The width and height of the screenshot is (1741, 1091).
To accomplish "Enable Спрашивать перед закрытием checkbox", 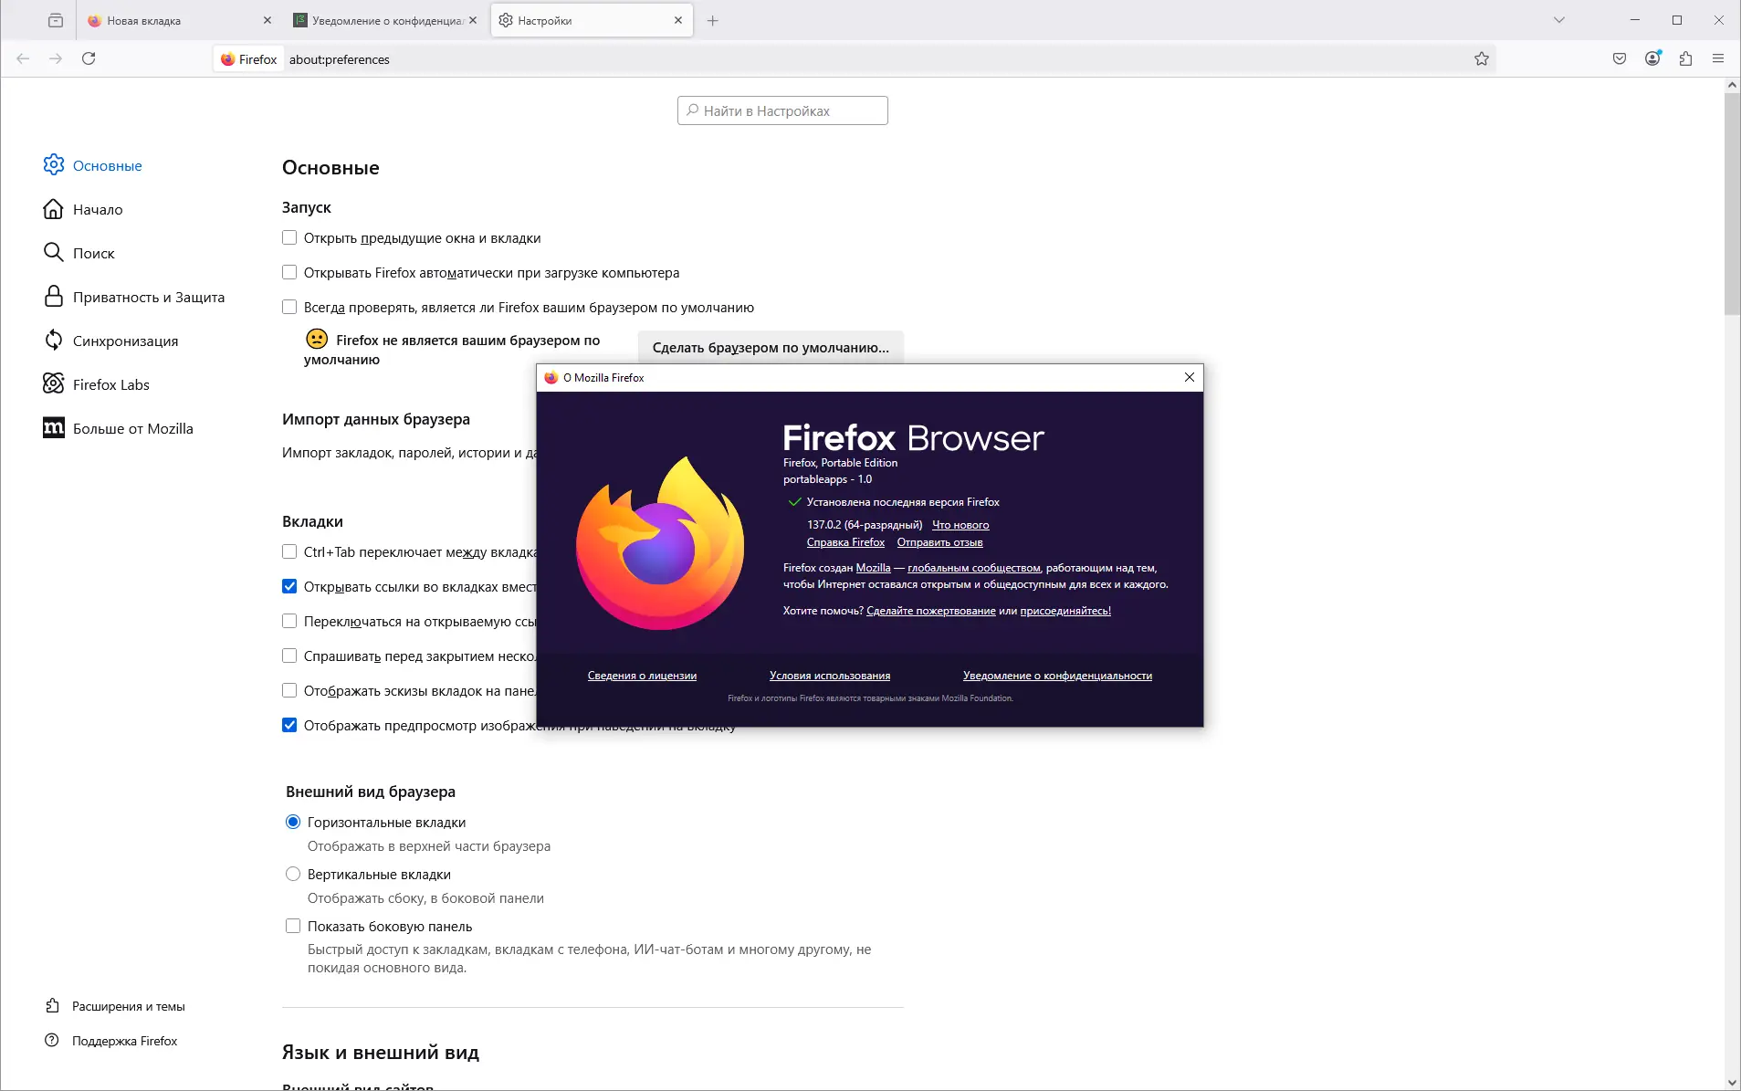I will coord(289,656).
